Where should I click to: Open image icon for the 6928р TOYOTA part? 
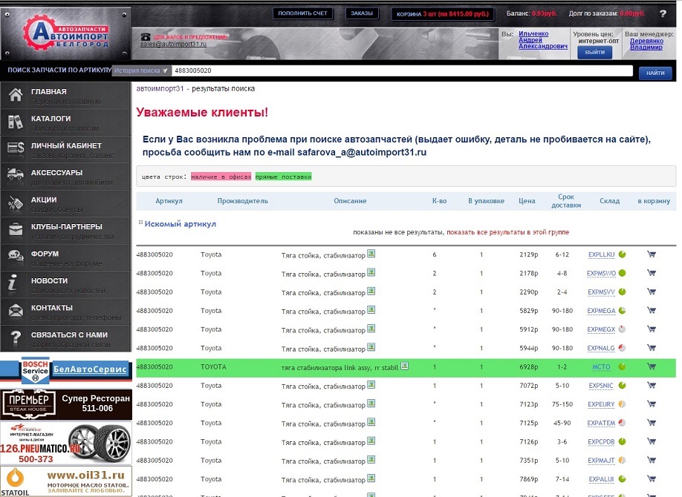point(404,366)
